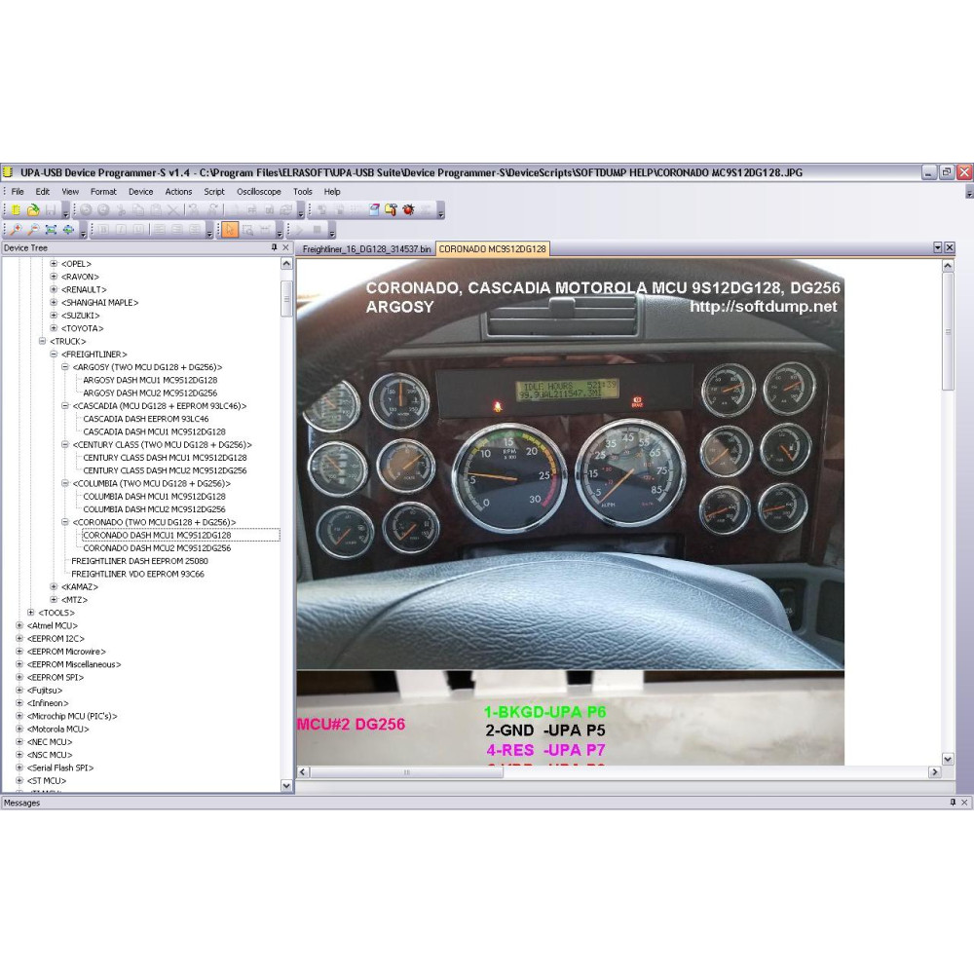
Task: Collapse the TRUCK tree node
Action: tap(42, 341)
